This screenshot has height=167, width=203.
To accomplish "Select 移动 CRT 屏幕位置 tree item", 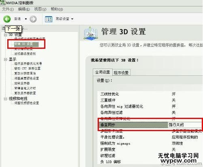I will (x=28, y=69).
